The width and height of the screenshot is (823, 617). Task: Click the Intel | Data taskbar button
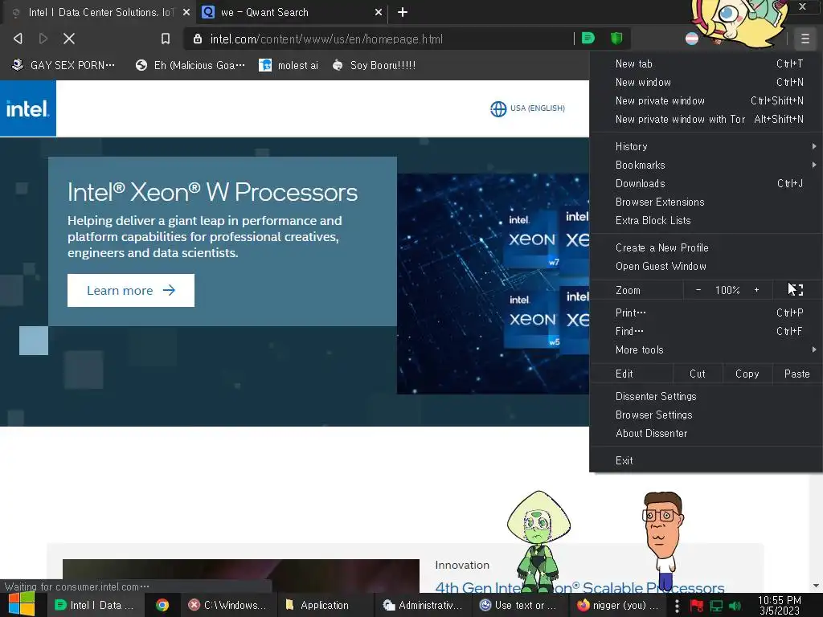pos(95,605)
